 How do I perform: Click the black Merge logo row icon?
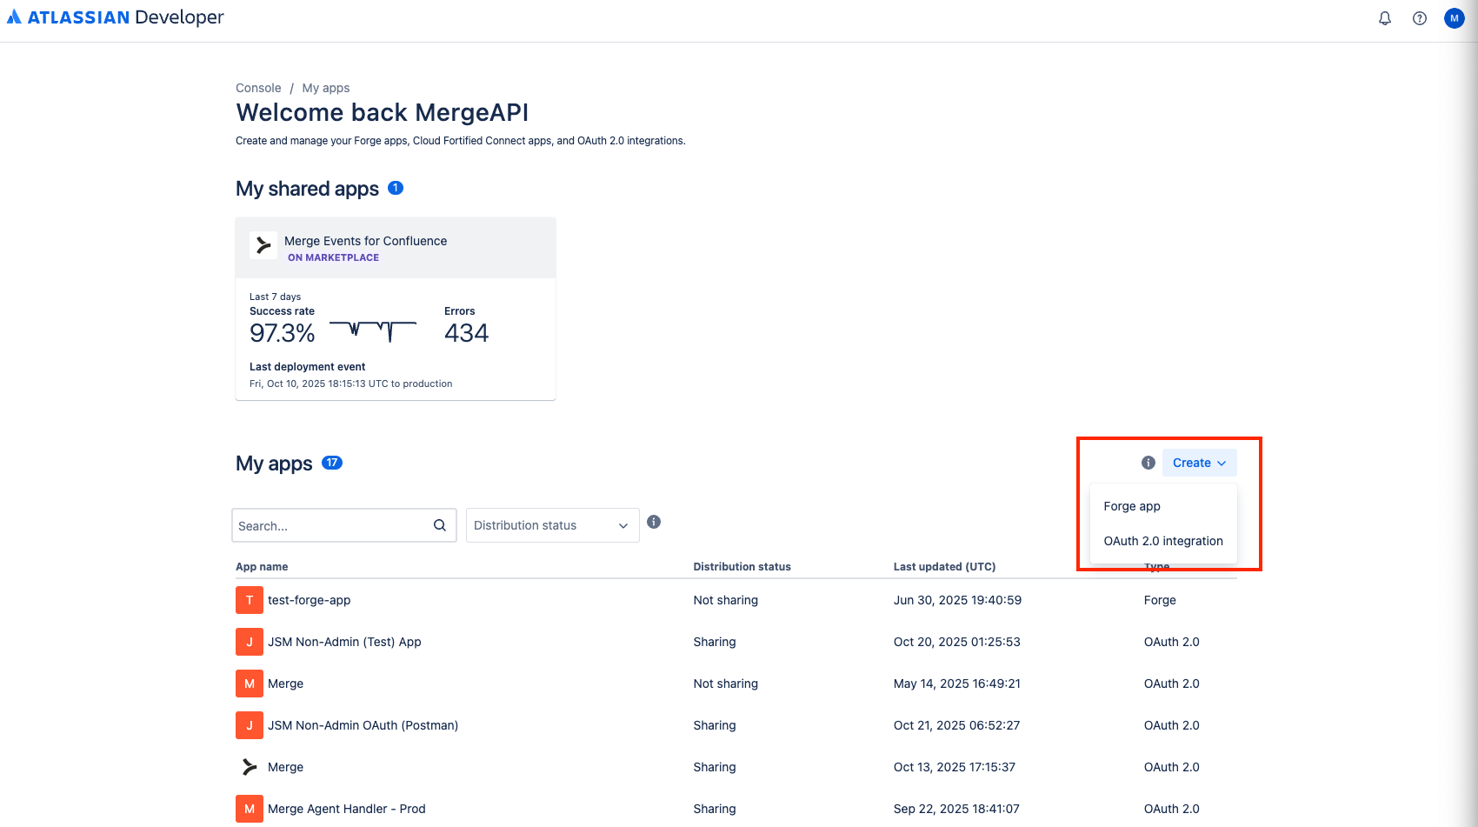250,767
